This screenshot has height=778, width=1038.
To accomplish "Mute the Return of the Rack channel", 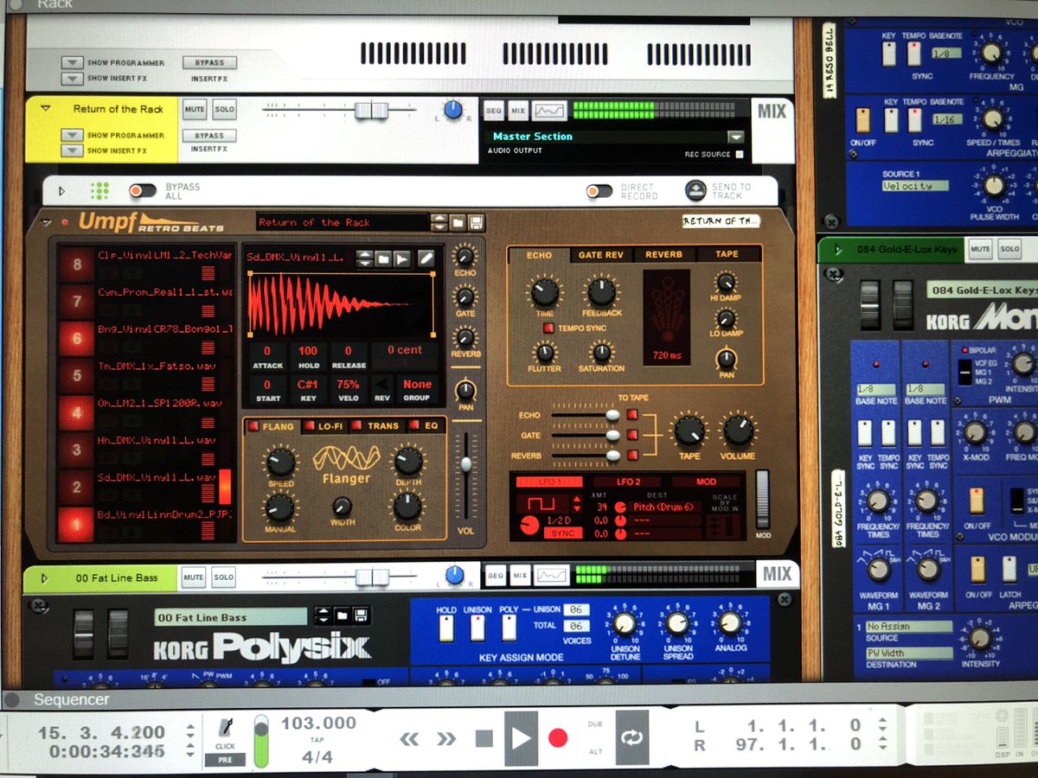I will click(x=195, y=110).
